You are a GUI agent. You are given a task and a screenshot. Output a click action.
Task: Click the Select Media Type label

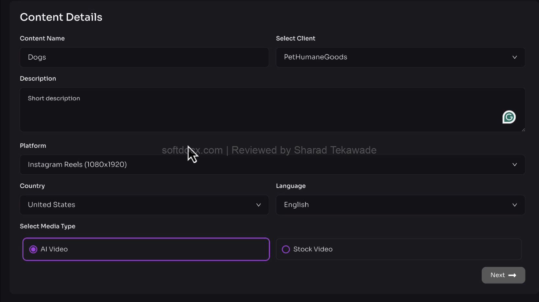(x=48, y=226)
